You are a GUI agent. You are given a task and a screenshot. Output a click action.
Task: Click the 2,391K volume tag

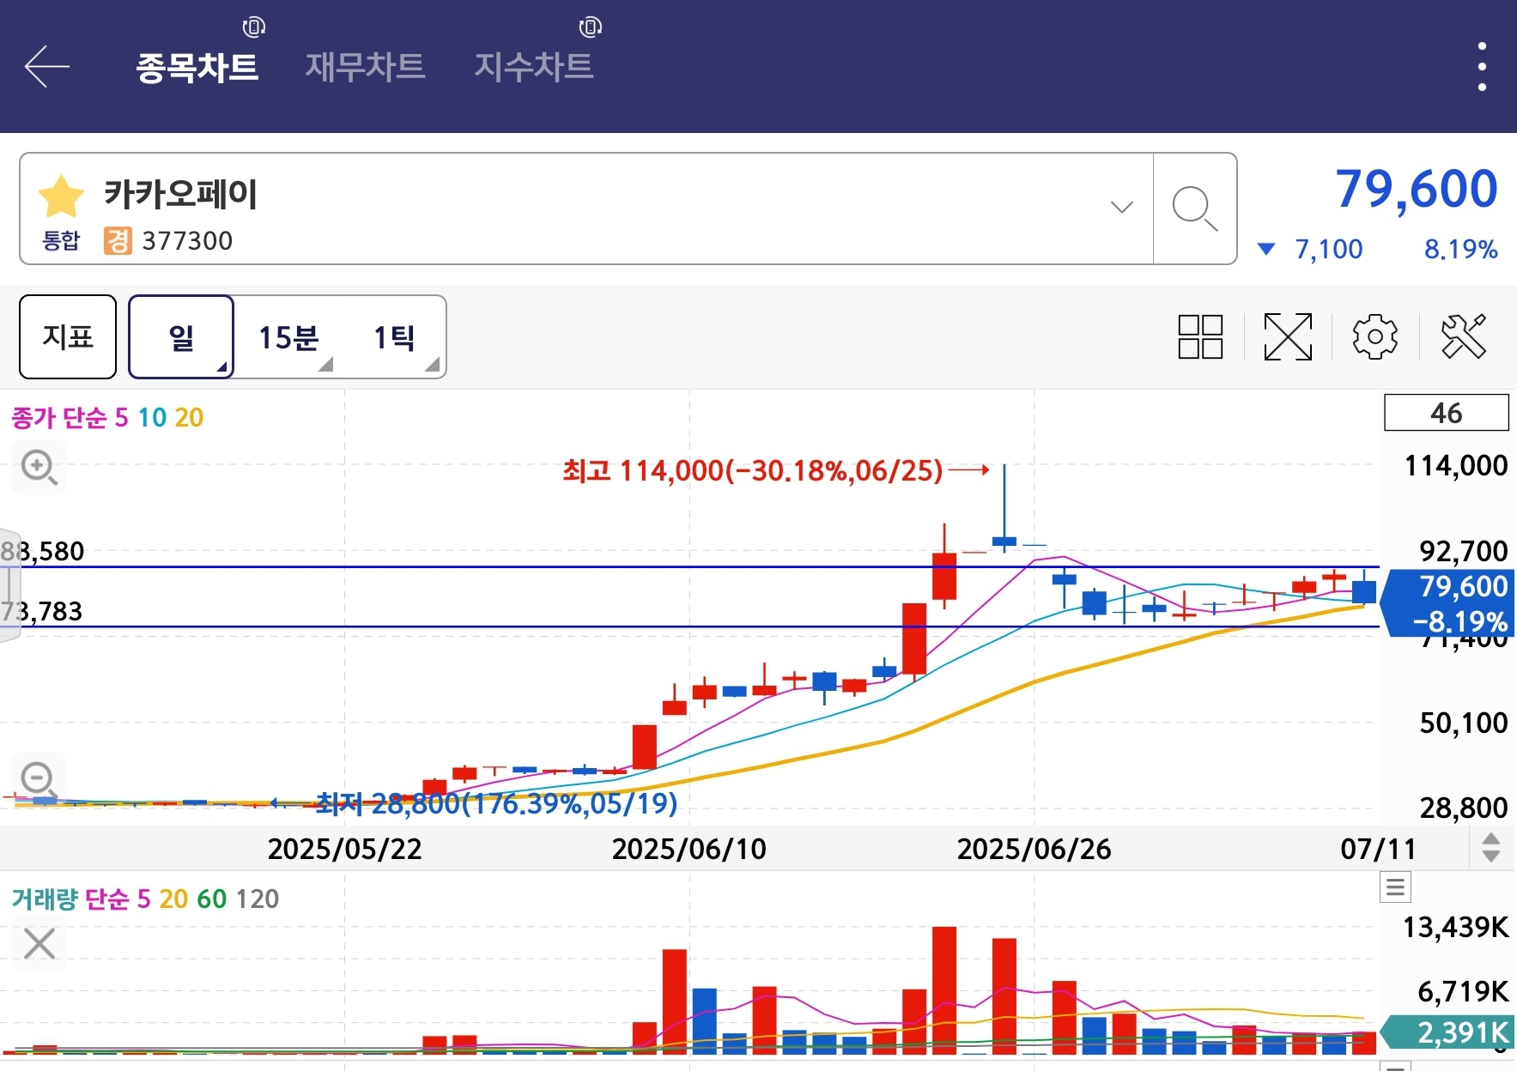[x=1446, y=1032]
